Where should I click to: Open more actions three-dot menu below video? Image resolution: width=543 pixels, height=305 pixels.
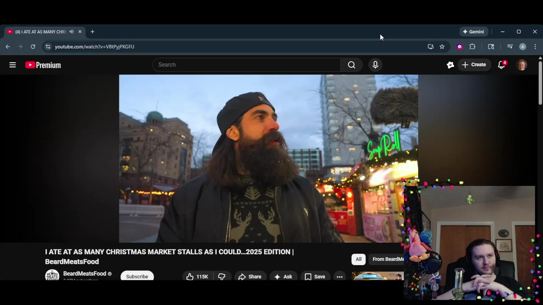[339, 277]
